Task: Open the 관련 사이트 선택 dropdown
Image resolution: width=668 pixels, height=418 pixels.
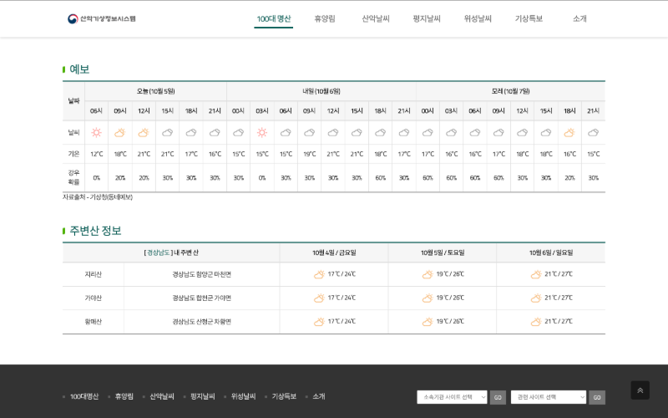Action: coord(548,397)
